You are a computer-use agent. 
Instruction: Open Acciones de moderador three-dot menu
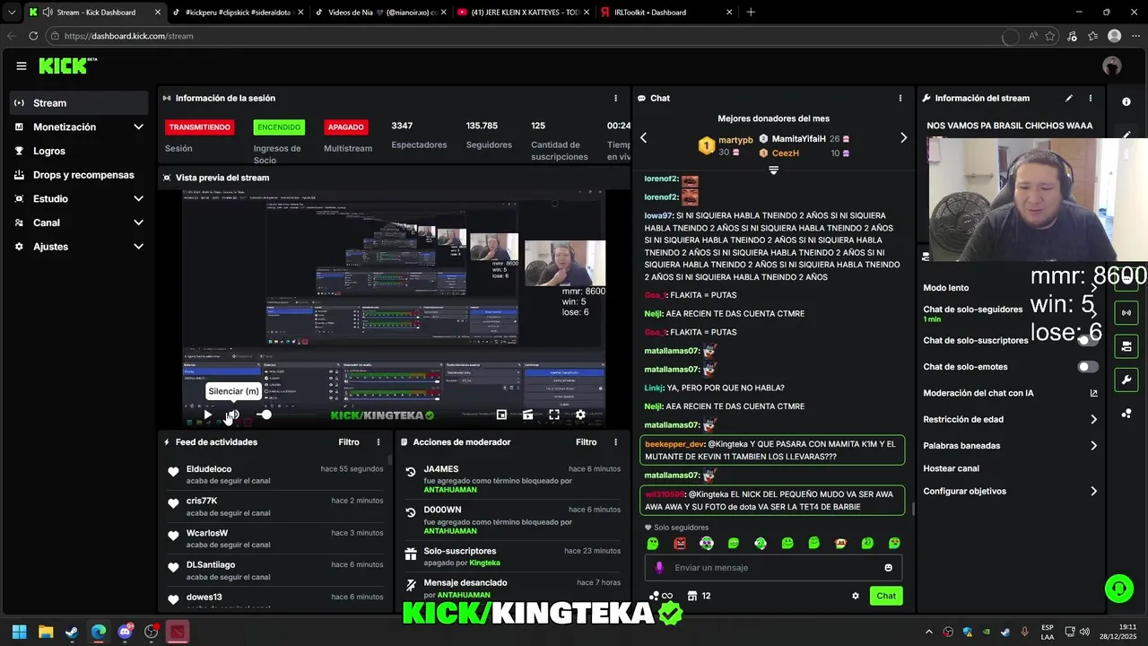click(615, 442)
